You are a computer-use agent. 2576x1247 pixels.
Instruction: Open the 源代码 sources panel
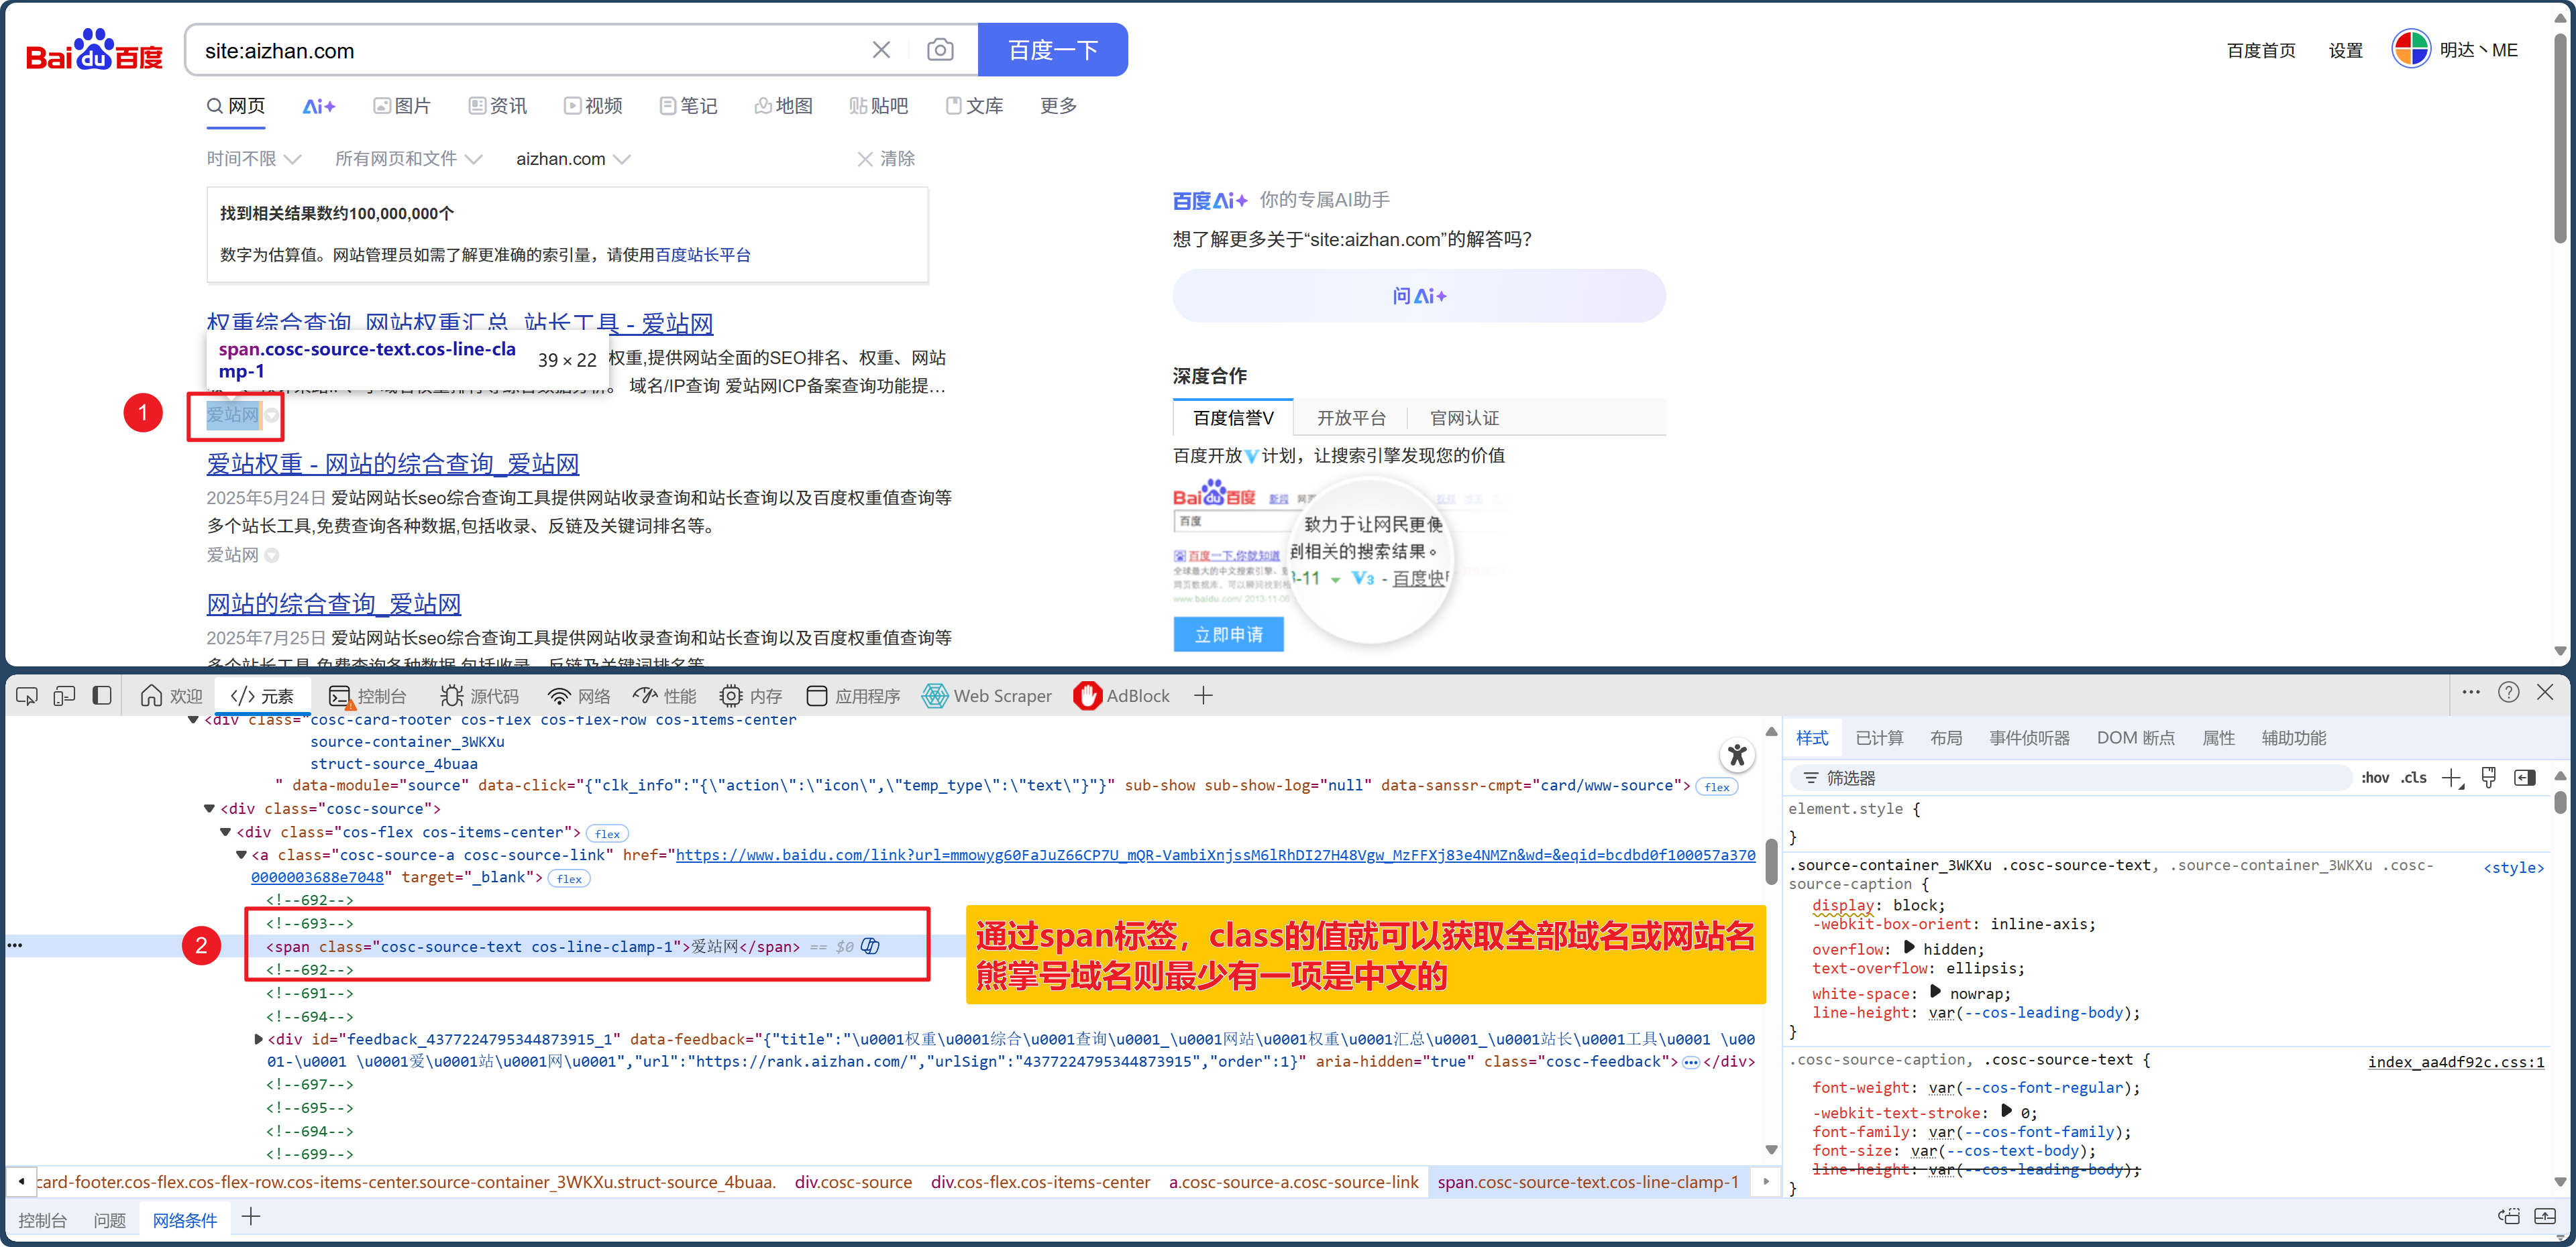[479, 695]
